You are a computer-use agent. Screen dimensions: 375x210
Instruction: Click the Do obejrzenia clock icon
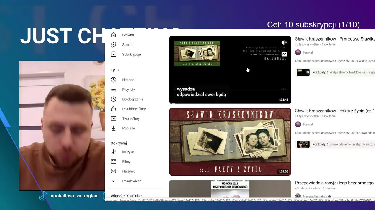114,99
